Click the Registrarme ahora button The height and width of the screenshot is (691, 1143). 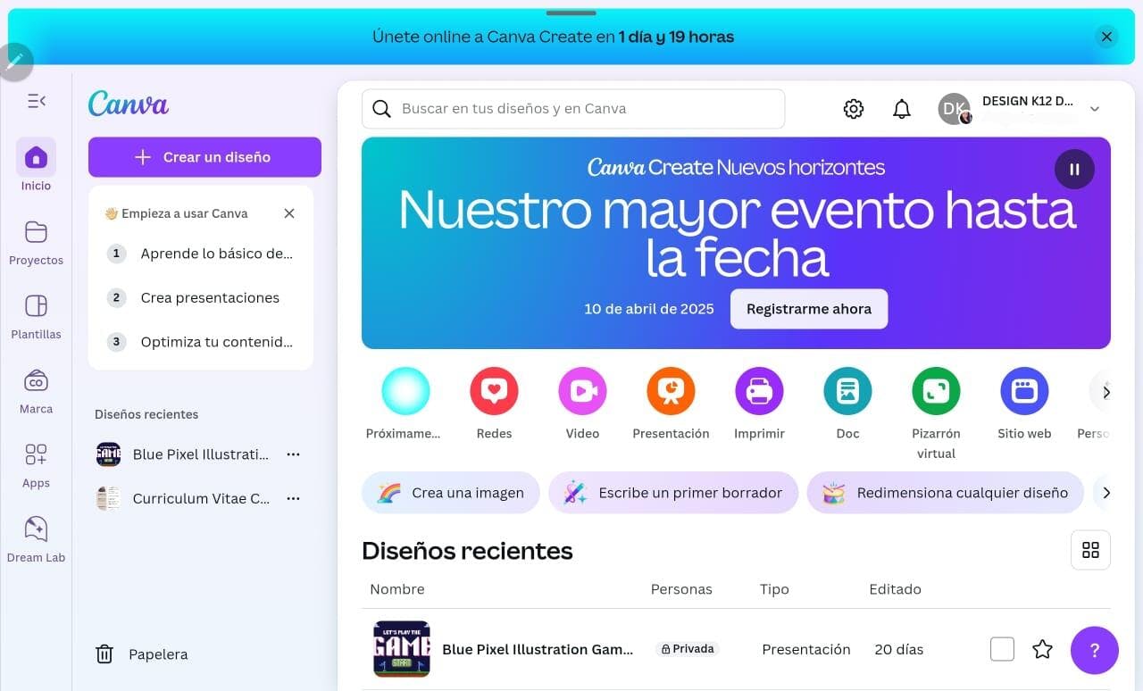(809, 309)
